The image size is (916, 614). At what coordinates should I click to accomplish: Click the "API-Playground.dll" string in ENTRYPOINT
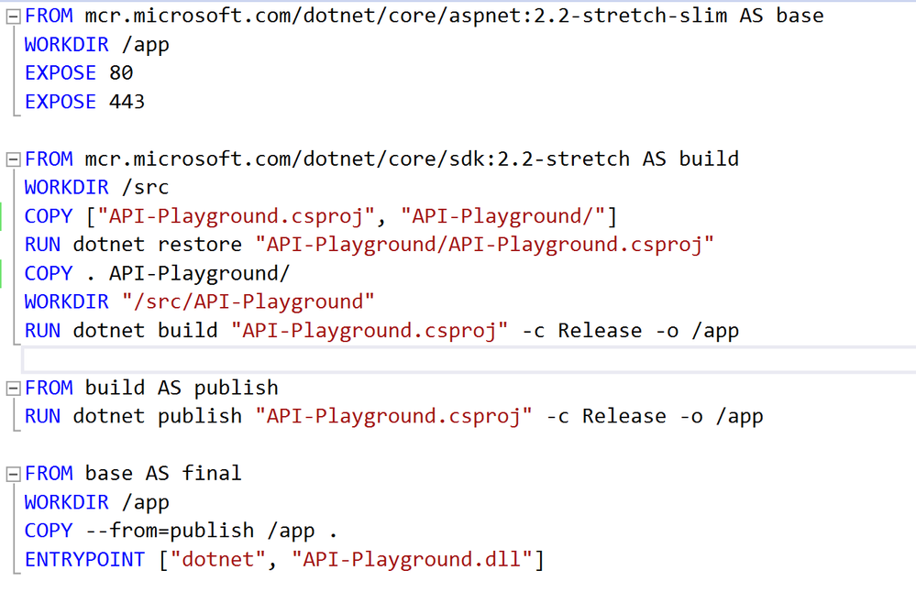click(x=413, y=559)
